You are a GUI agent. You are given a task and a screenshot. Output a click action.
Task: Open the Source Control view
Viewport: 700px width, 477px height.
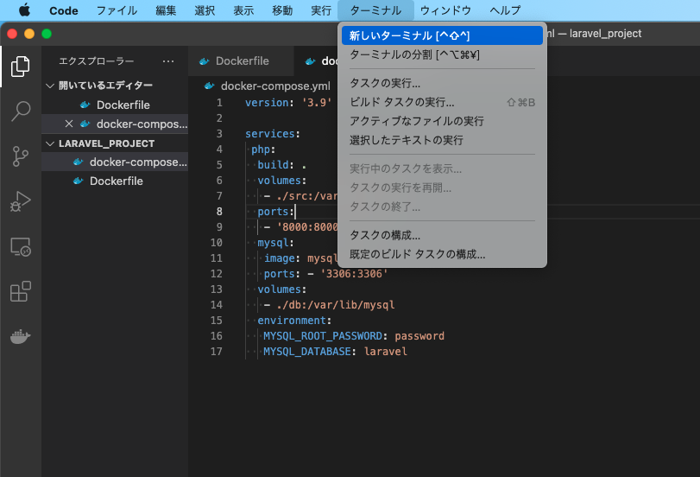(x=20, y=156)
